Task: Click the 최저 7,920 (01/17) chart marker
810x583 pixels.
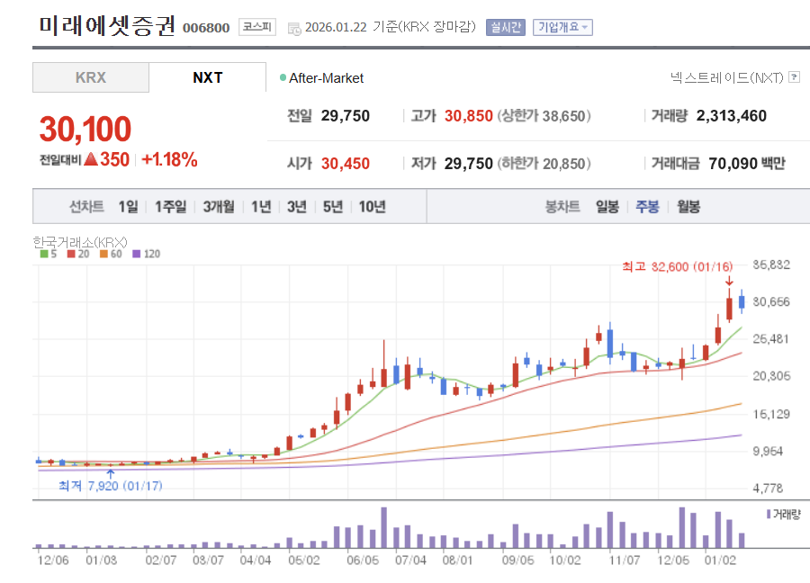Action: (111, 486)
